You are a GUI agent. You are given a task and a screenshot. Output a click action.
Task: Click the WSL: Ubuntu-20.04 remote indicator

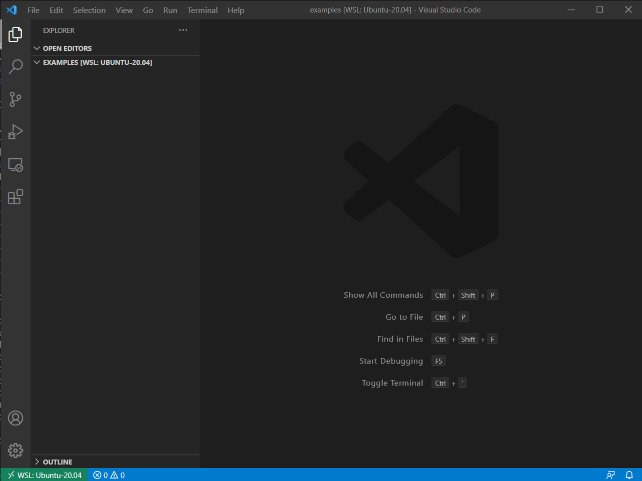click(45, 475)
